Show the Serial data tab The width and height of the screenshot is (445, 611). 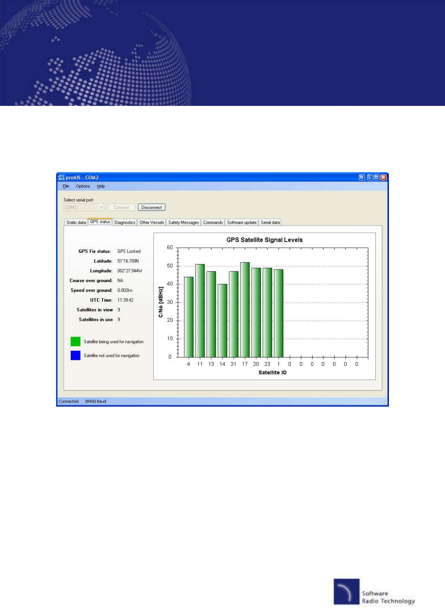(270, 222)
